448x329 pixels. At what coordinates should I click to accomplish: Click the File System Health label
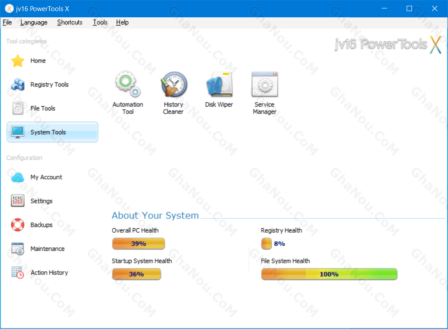click(x=285, y=261)
